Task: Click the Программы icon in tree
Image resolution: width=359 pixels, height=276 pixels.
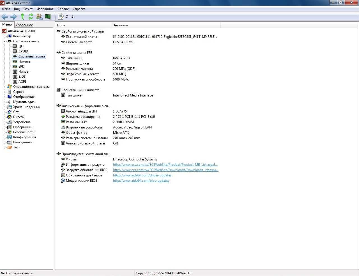Action: coord(10,127)
